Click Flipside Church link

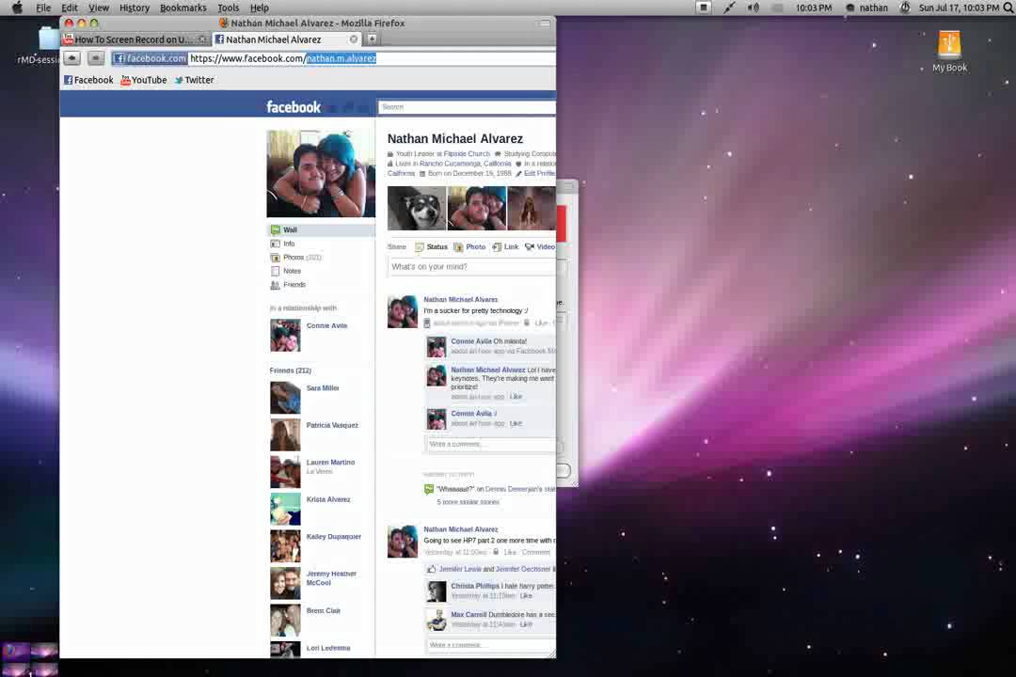[x=467, y=154]
